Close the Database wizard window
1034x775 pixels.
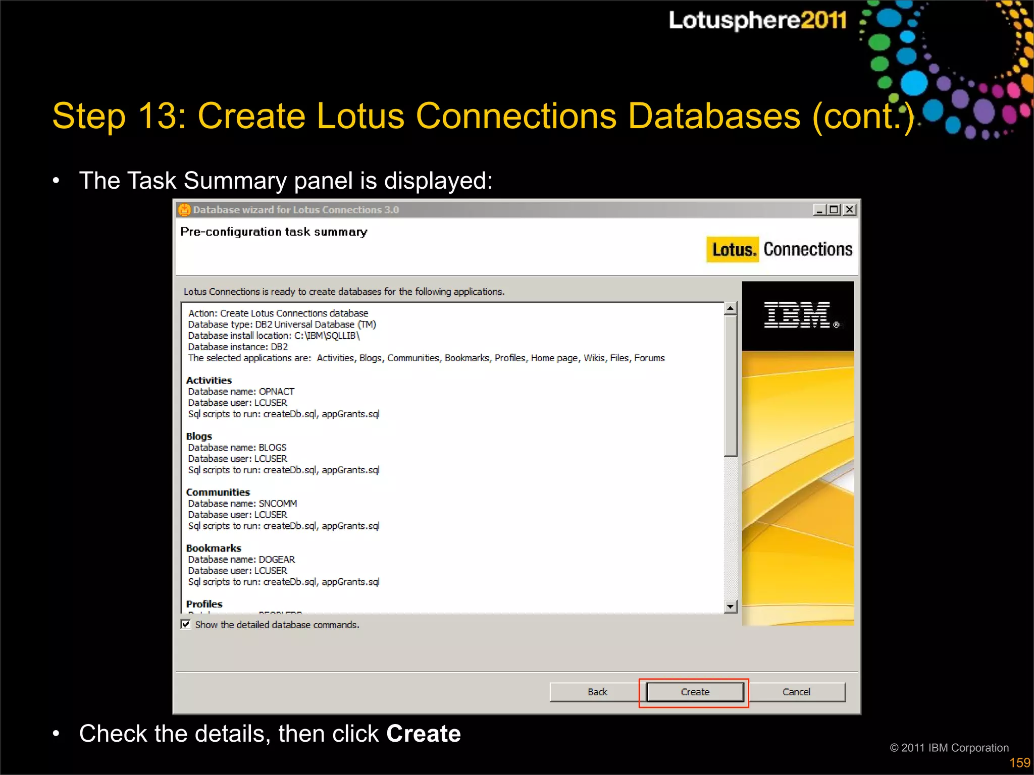click(850, 209)
